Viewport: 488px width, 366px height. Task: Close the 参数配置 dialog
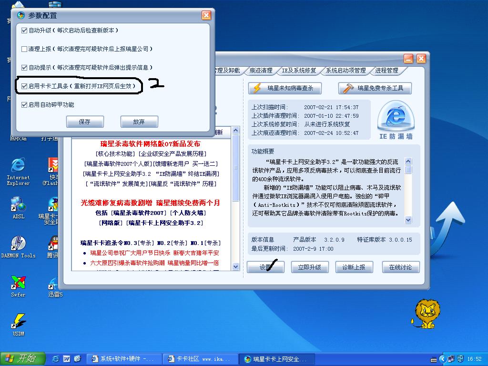coord(206,15)
